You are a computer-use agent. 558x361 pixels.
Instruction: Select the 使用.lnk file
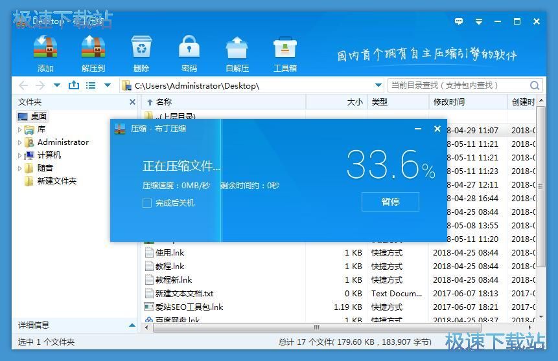click(170, 252)
